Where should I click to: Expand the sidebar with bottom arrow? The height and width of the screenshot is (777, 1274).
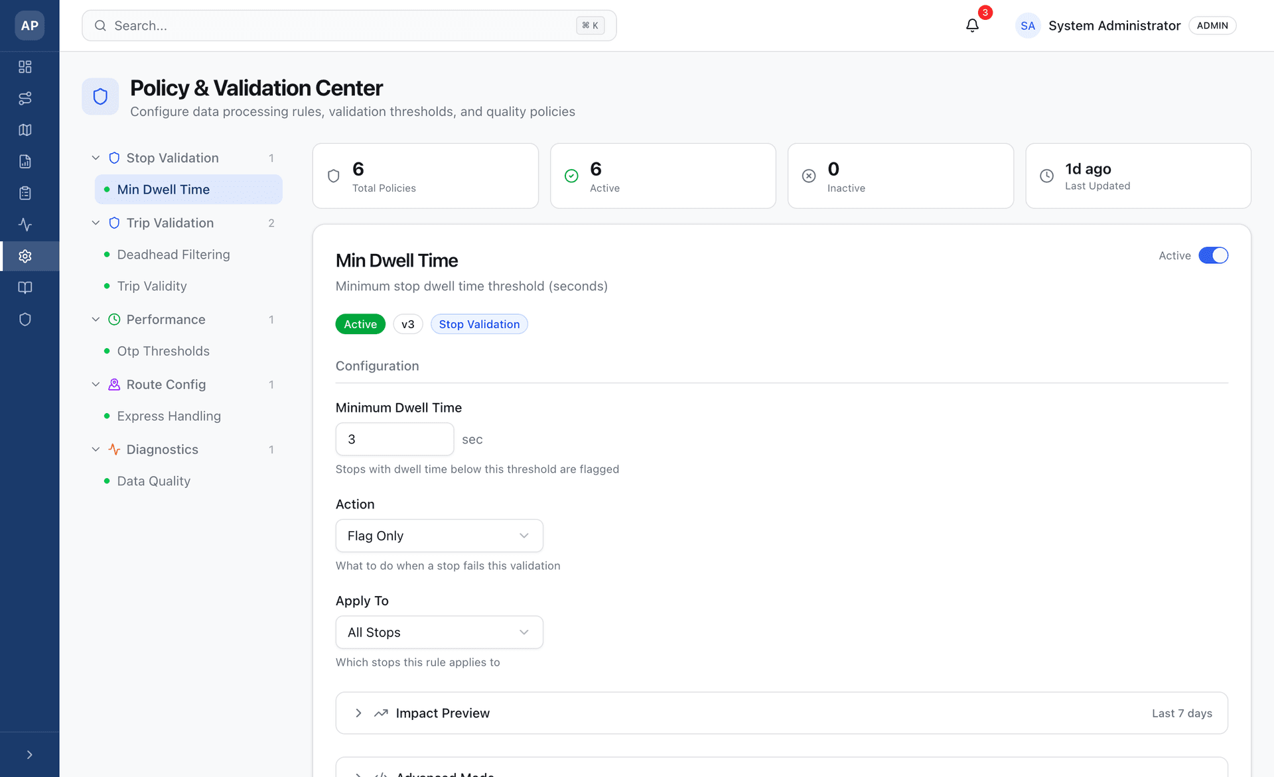(29, 754)
